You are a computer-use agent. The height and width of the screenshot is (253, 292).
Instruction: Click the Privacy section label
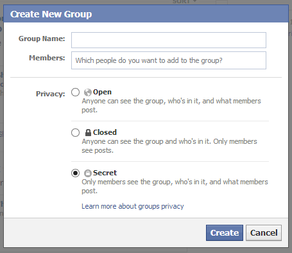tap(51, 94)
